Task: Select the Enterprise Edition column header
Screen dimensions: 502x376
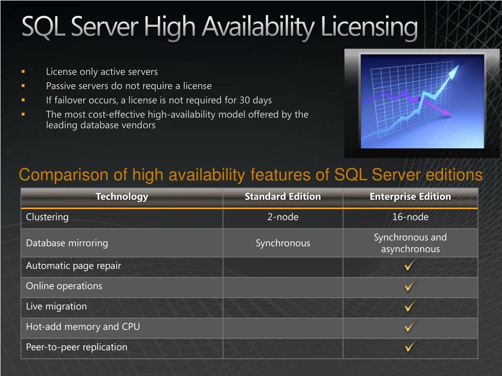Action: coord(410,196)
